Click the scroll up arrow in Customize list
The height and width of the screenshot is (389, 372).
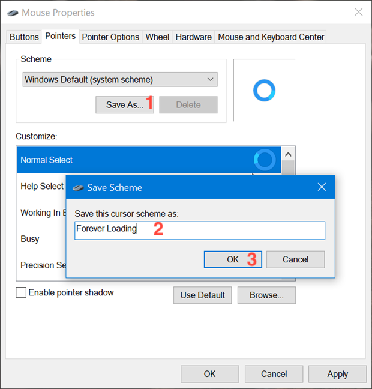[x=288, y=154]
